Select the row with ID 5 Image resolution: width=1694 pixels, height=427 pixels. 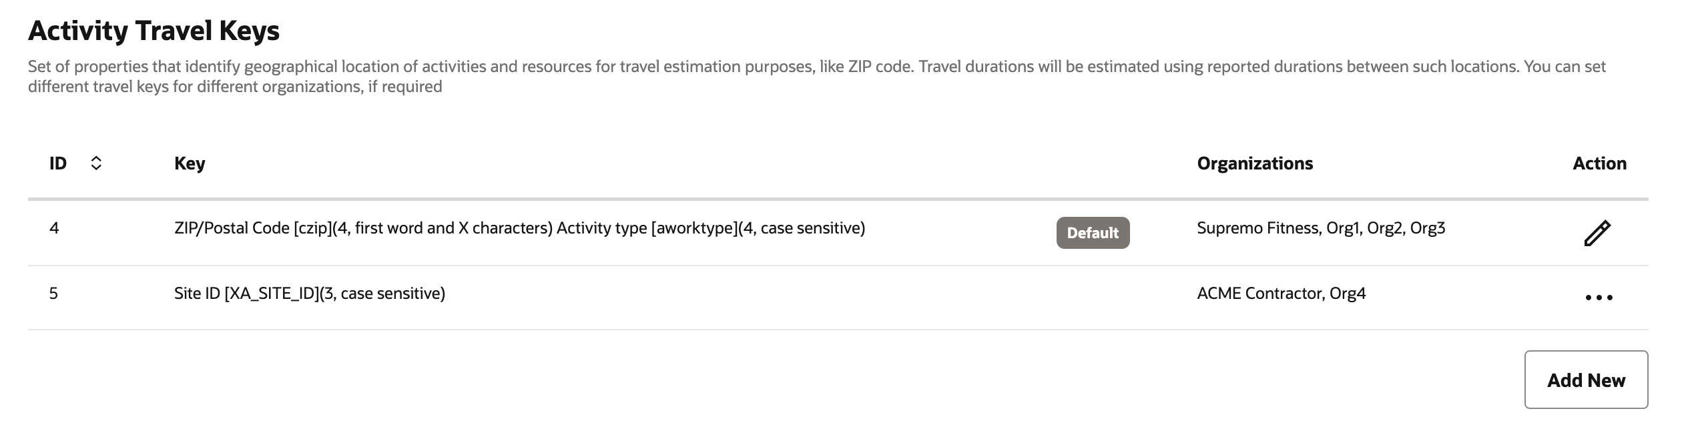53,294
